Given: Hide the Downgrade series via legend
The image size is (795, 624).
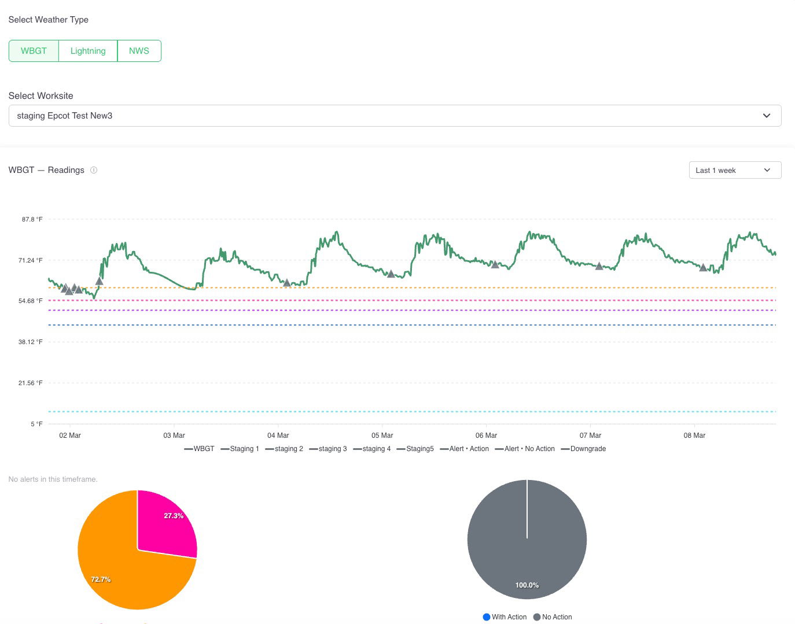Looking at the screenshot, I should [583, 449].
